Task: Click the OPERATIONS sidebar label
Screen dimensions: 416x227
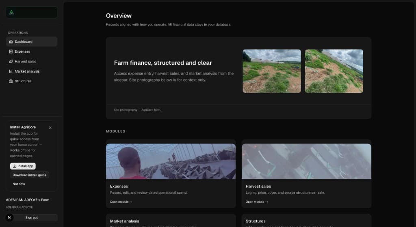Action: tap(18, 33)
